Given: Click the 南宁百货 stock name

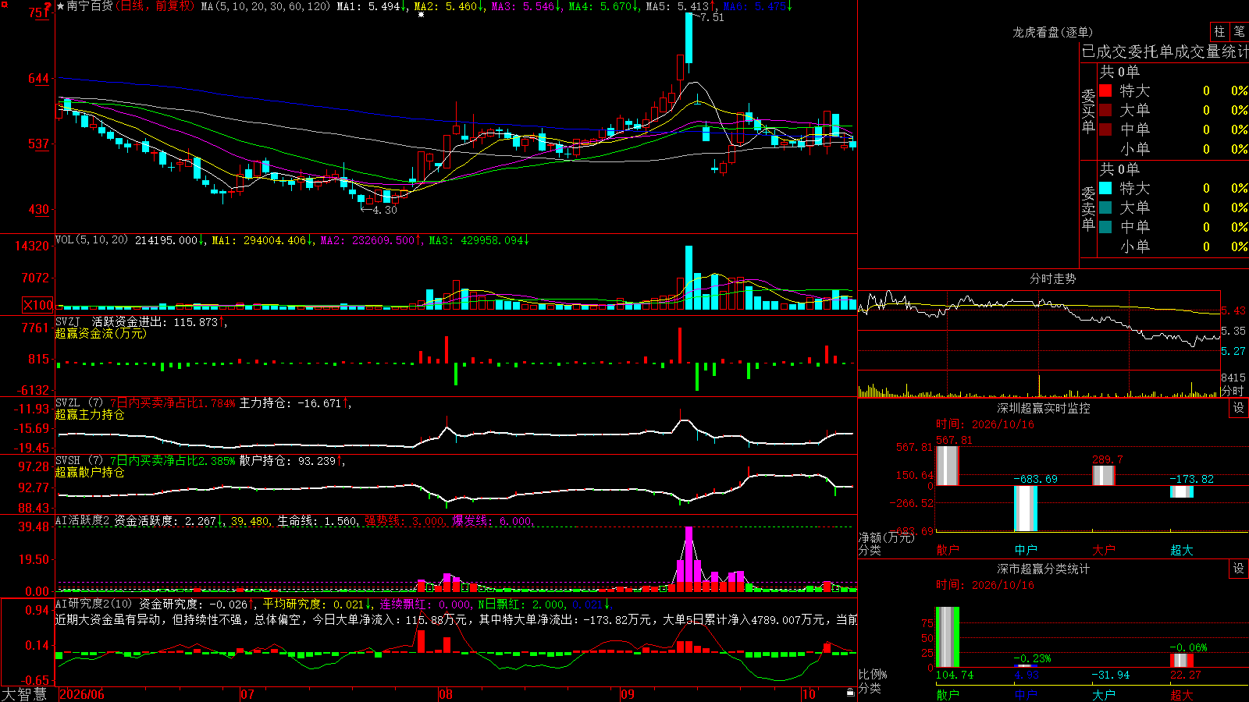Looking at the screenshot, I should pos(90,6).
